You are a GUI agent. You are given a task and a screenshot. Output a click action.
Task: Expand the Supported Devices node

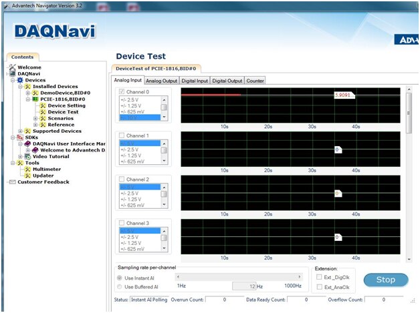pos(20,131)
